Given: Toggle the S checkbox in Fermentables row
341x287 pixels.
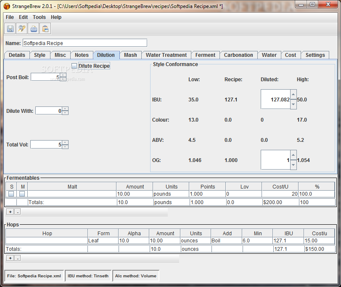Looking at the screenshot, I should pyautogui.click(x=11, y=194).
